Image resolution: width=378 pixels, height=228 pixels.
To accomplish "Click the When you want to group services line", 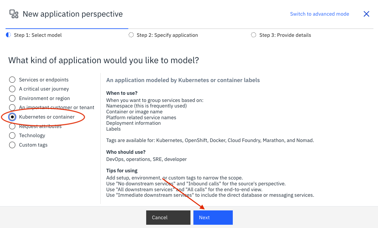I will pyautogui.click(x=155, y=100).
